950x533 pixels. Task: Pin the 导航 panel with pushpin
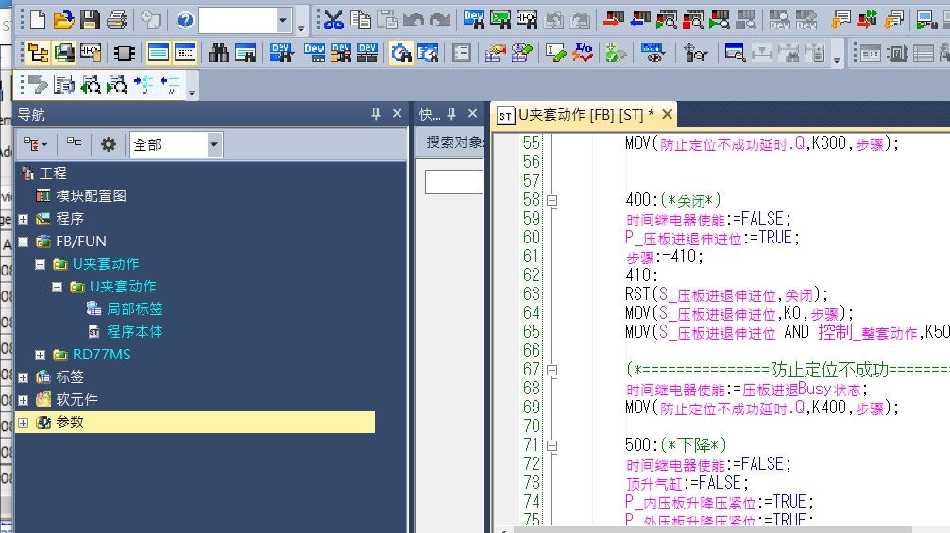[x=376, y=114]
